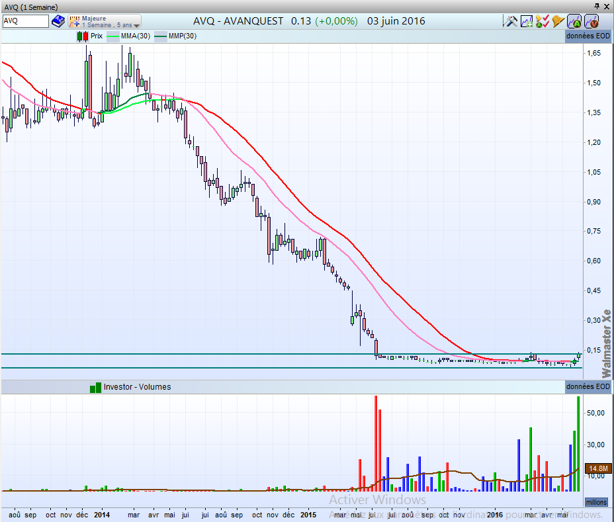Click the 03 juin 2016 date text
Image resolution: width=614 pixels, height=522 pixels.
pos(396,21)
